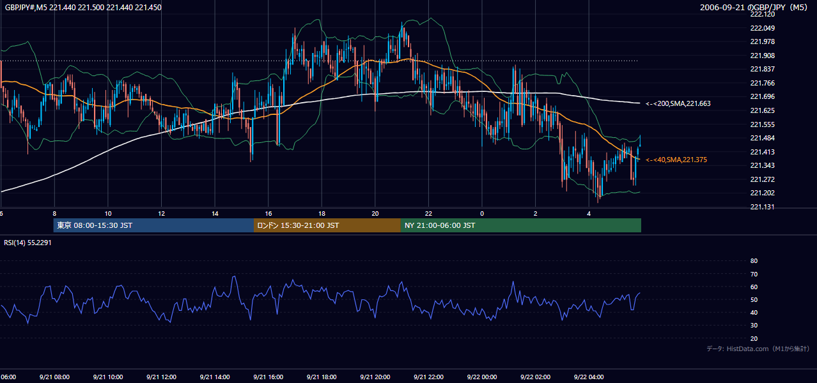Screen dimensions: 817x383
Task: Click the 221.766 price axis label
Action: pos(762,83)
